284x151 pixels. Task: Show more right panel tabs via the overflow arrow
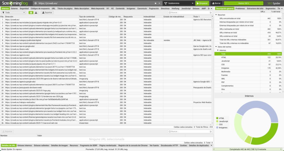coord(282,9)
